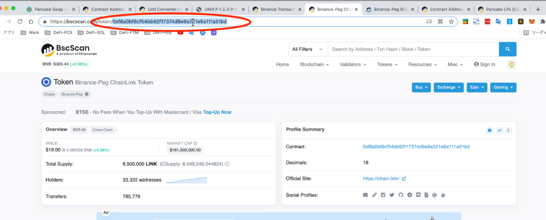Click the external link icon beside chain.link
This screenshot has width=546, height=220.
[x=404, y=179]
